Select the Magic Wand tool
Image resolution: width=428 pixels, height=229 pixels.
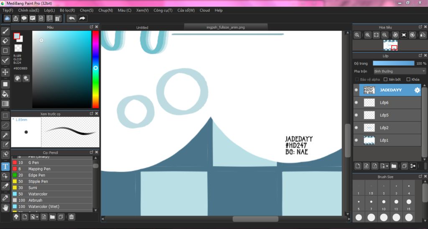point(5,135)
